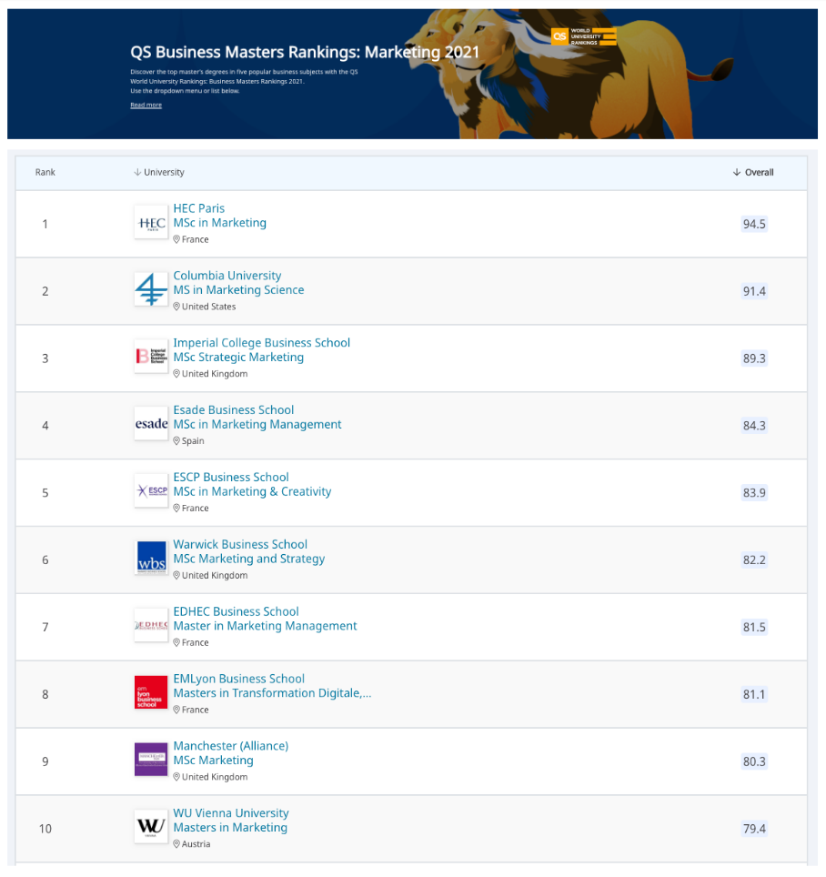The image size is (826, 877).
Task: Open Masters in Marketing program
Action: (x=230, y=827)
